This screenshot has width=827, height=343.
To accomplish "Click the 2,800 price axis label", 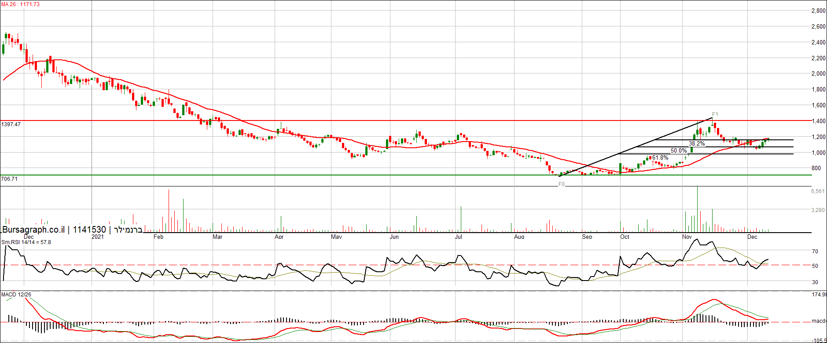I will (818, 11).
